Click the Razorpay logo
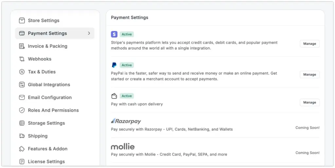The width and height of the screenshot is (335, 168). point(126,121)
